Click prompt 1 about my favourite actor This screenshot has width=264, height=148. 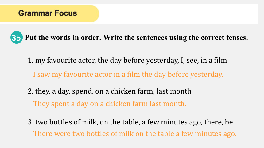coord(127,60)
